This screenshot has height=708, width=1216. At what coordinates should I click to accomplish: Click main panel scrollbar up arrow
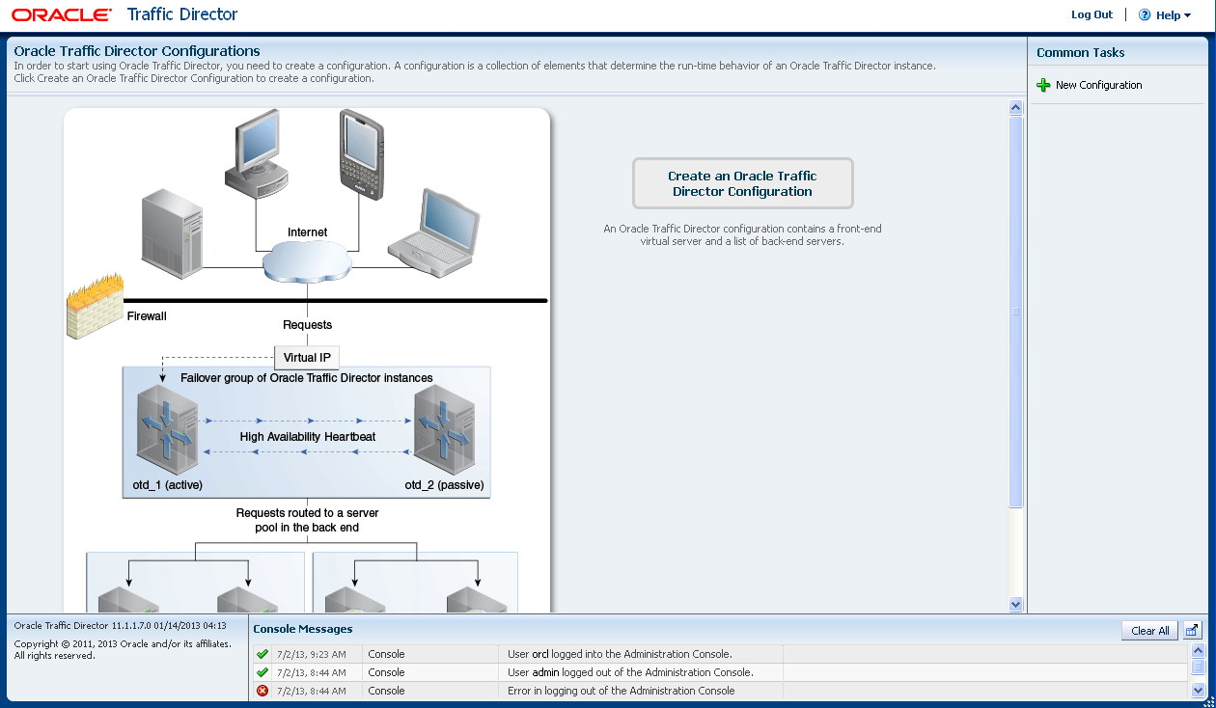tap(1015, 108)
